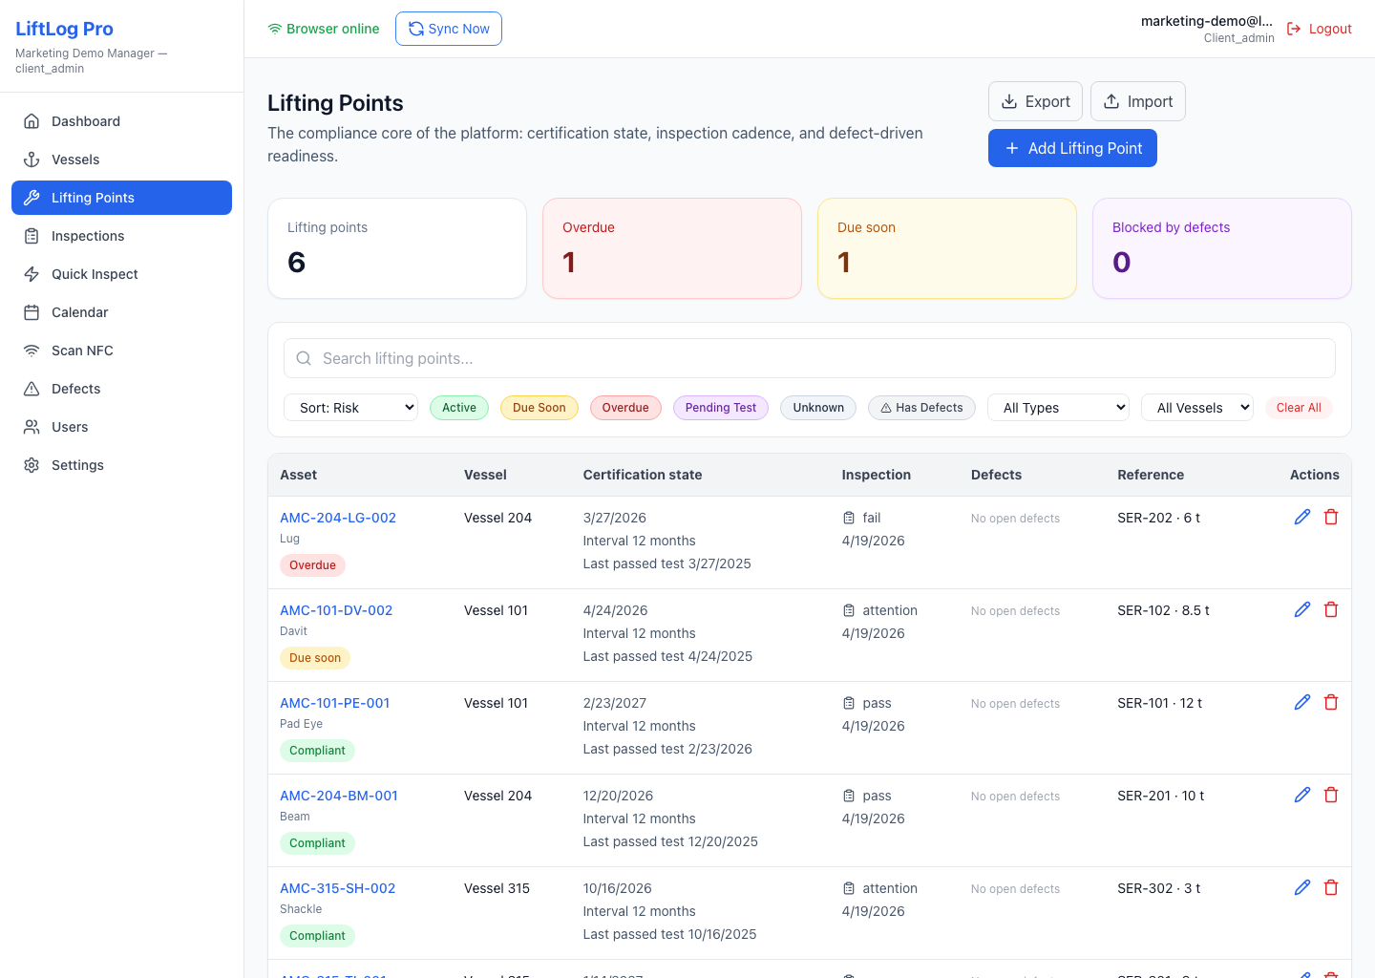Screen dimensions: 1375x978
Task: Click the Overdue summary card
Action: 672,248
